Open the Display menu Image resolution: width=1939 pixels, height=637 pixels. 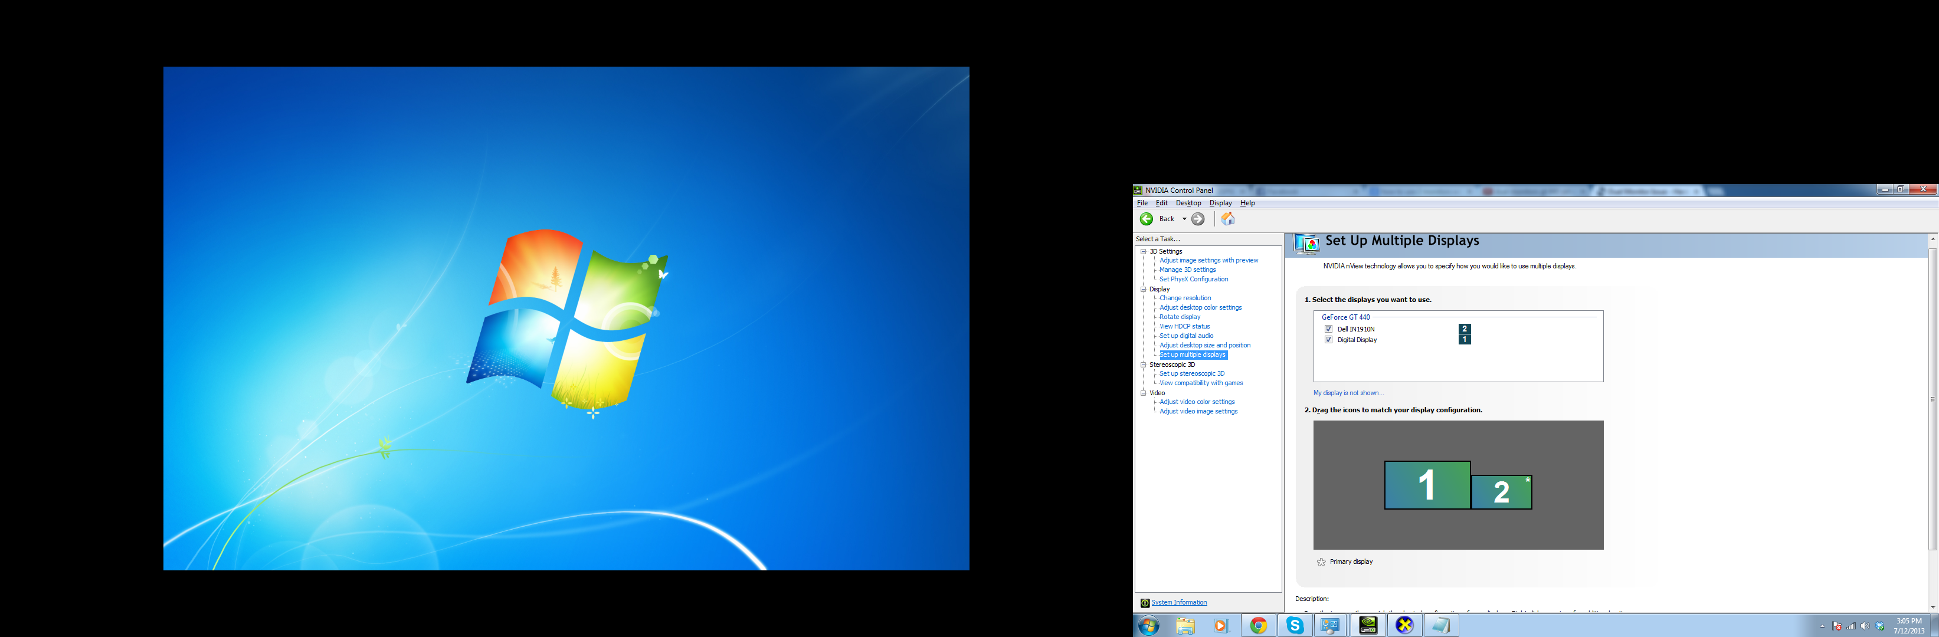pos(1220,203)
